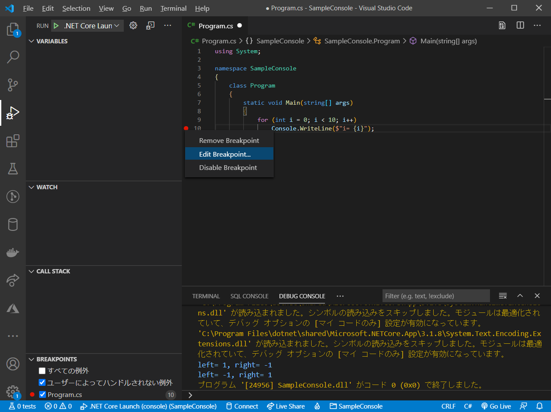The width and height of the screenshot is (551, 412).
Task: Open the Search view icon
Action: [x=13, y=57]
